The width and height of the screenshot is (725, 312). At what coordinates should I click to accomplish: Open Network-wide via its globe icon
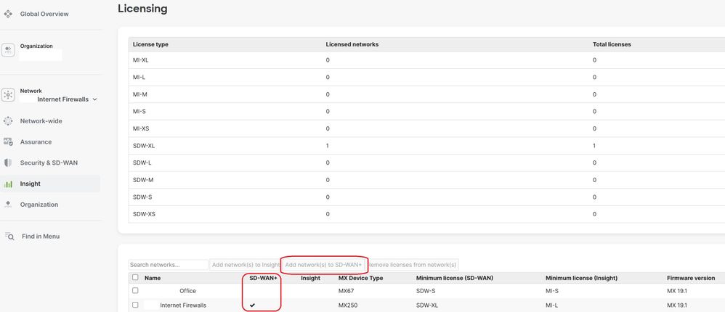tap(9, 121)
